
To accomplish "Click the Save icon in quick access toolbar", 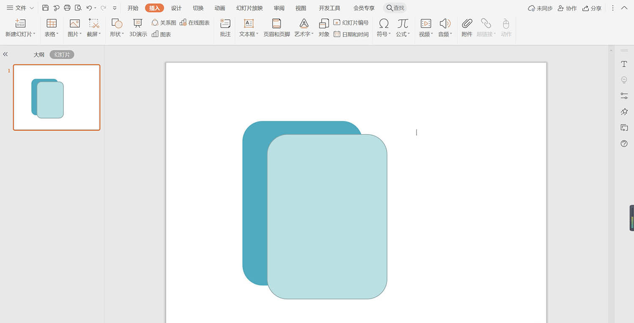I will (x=46, y=8).
